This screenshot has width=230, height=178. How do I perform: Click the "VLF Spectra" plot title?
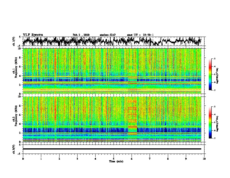click(x=33, y=35)
